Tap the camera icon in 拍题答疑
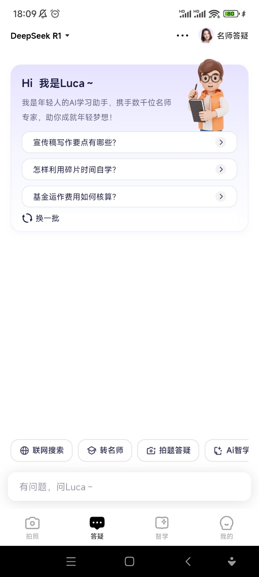Screen dimensions: 259x577 (x=151, y=450)
